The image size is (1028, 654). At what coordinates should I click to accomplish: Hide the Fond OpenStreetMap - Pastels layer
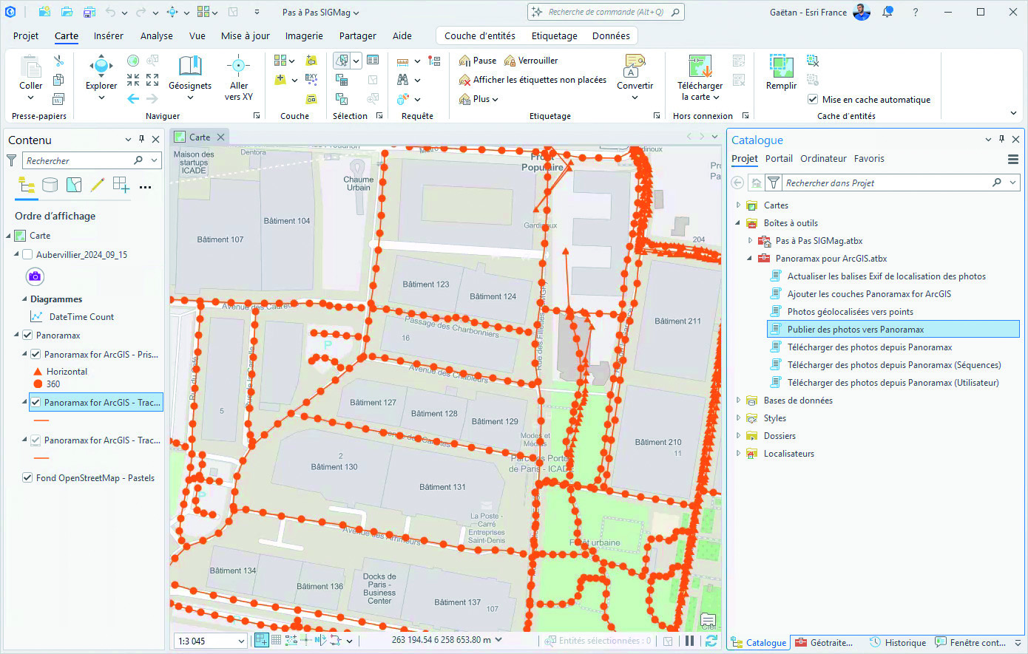coord(27,477)
